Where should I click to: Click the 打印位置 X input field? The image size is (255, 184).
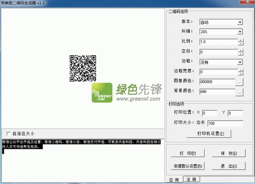click(x=210, y=113)
